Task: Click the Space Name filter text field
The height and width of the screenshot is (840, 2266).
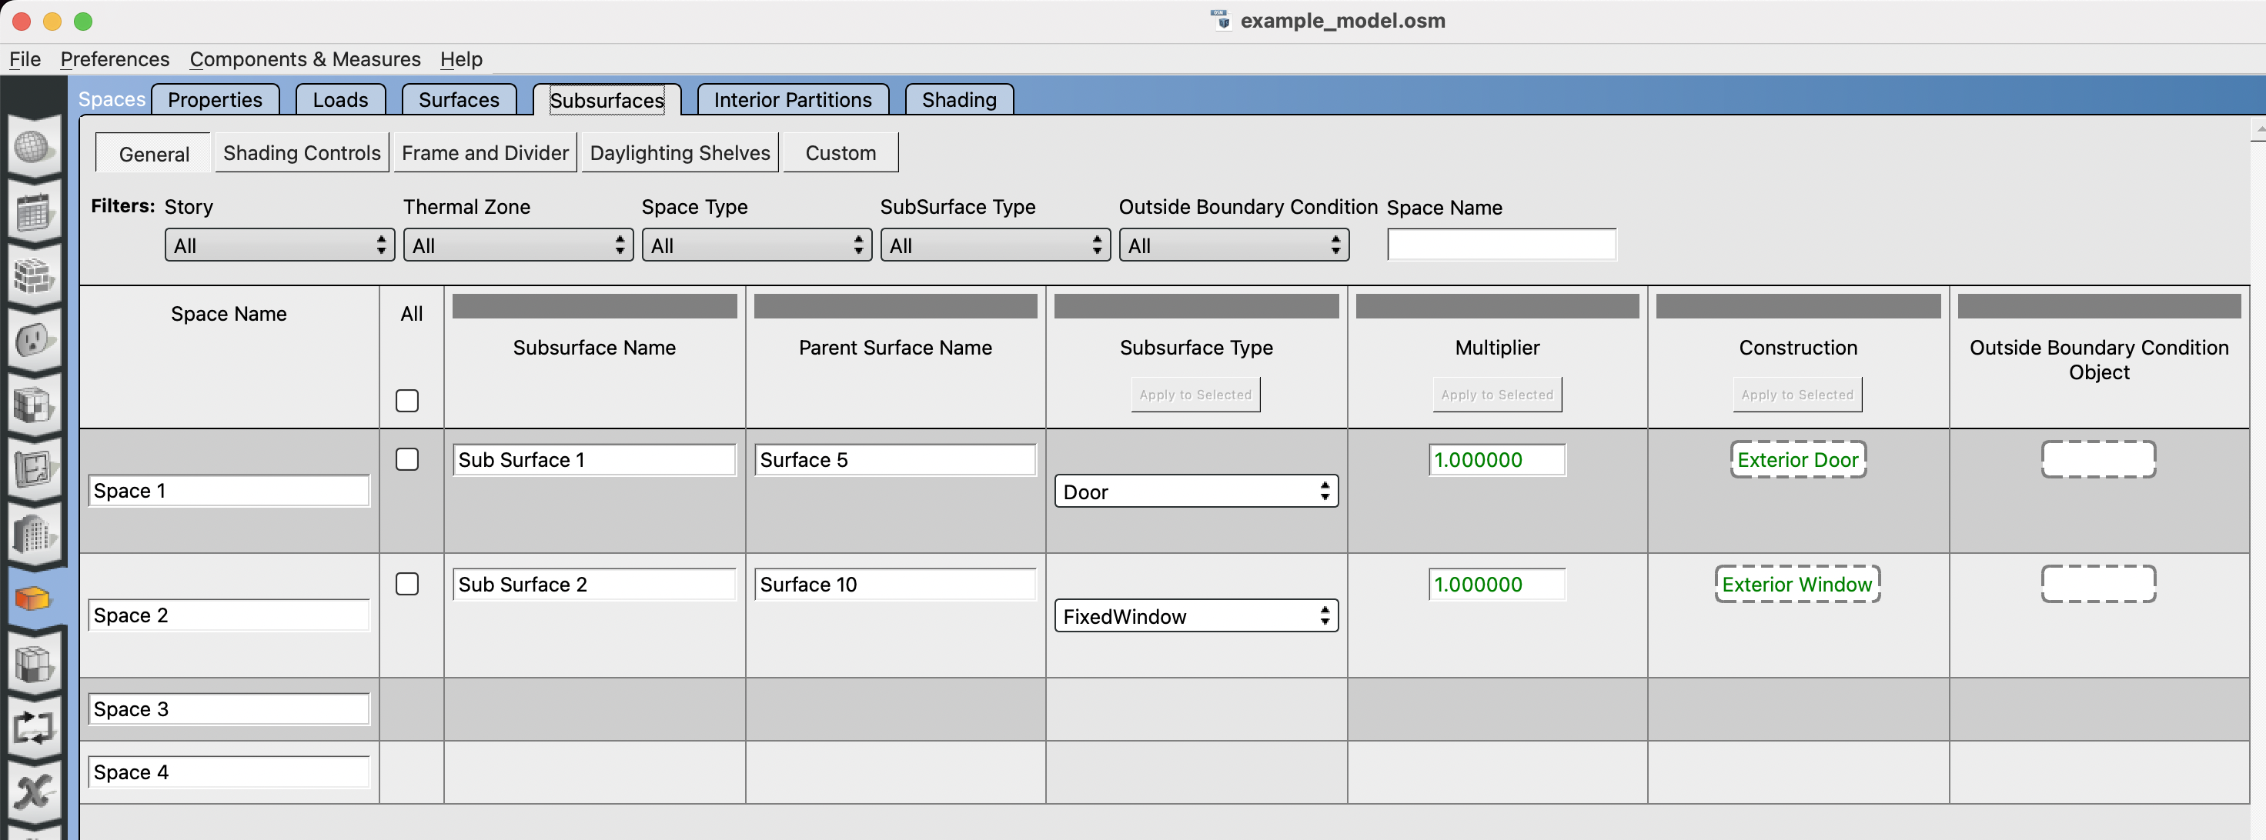Action: [x=1501, y=245]
